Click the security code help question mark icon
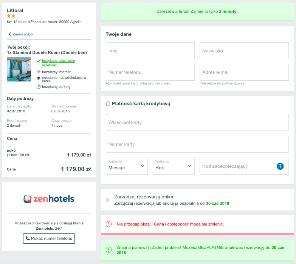Viewport: 296px width, 264px height. coord(280,166)
